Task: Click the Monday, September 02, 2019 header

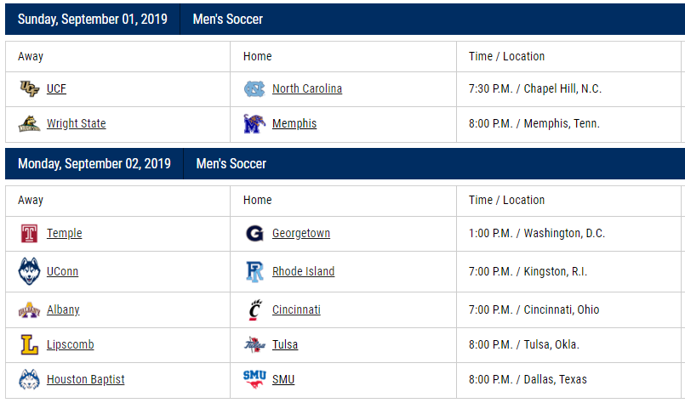Action: click(94, 164)
